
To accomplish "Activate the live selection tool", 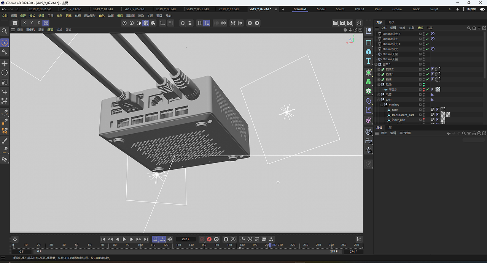I will pyautogui.click(x=5, y=43).
